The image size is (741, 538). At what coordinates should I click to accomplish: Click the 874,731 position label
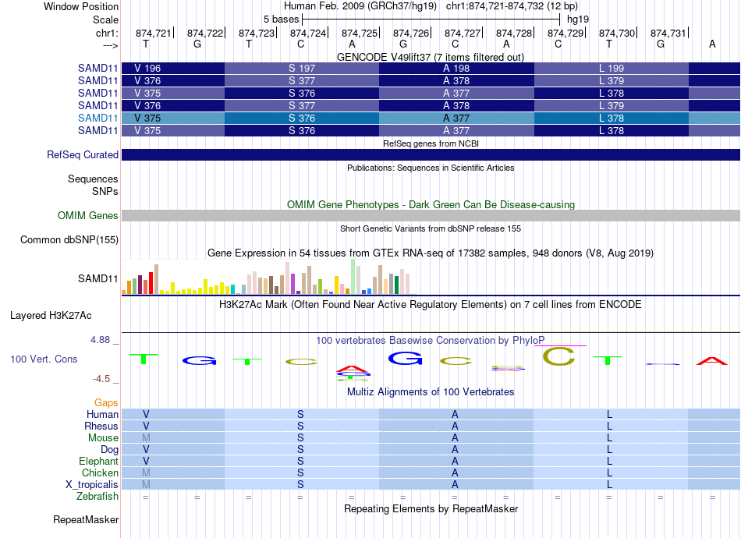(668, 33)
